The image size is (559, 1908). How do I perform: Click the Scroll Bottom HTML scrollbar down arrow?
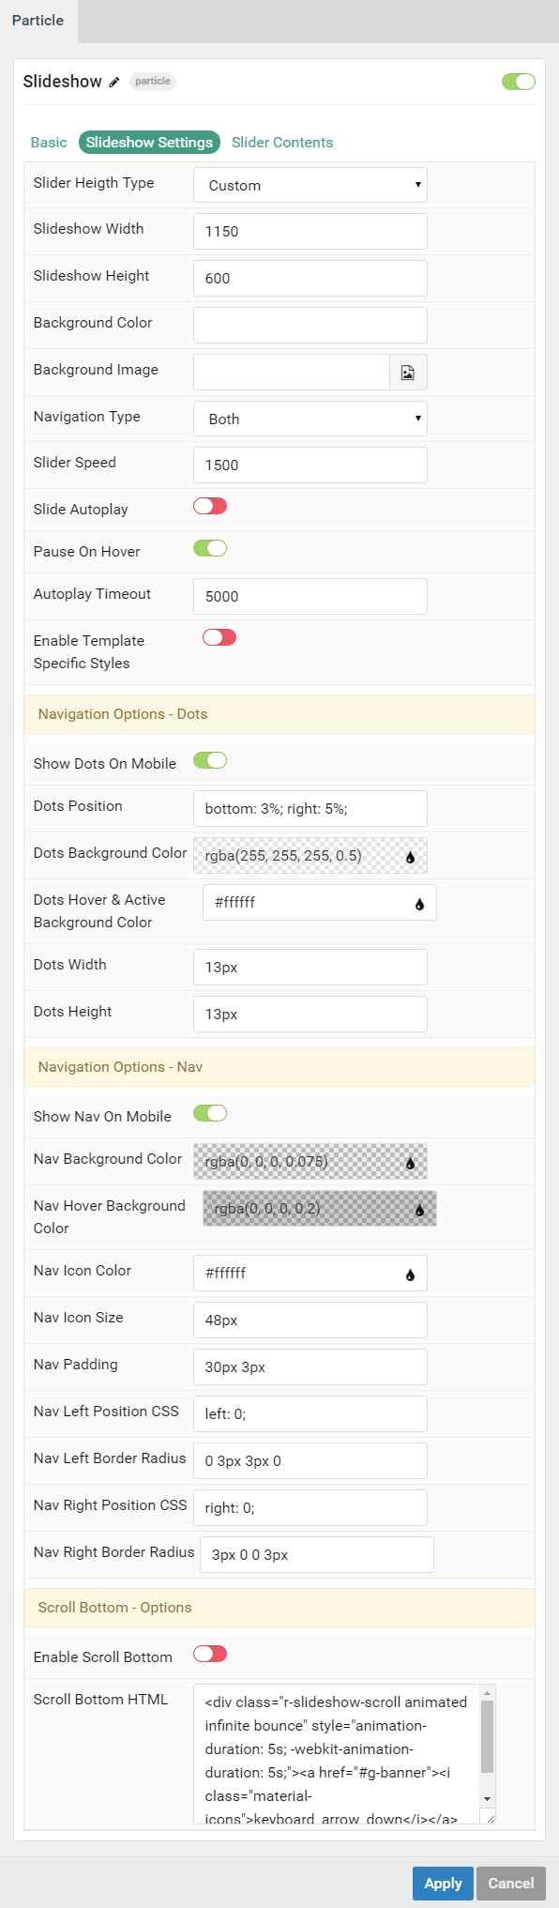click(x=487, y=1798)
